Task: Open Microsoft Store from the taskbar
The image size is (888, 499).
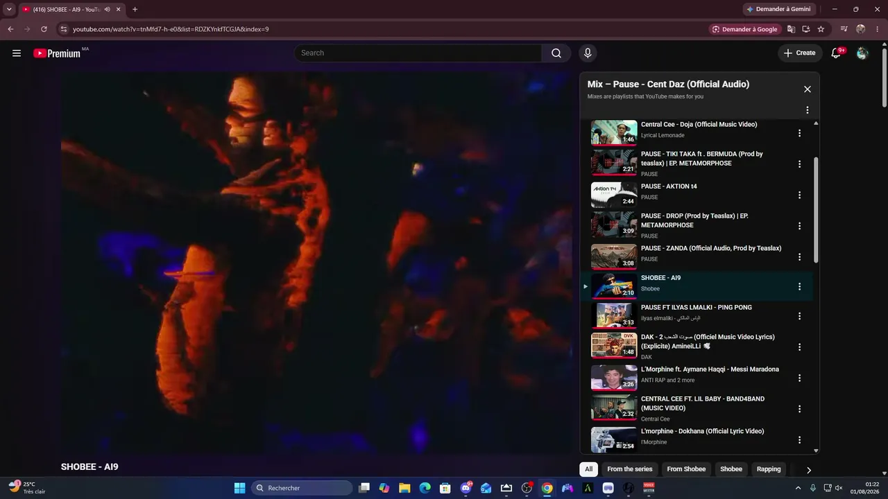Action: (x=445, y=488)
